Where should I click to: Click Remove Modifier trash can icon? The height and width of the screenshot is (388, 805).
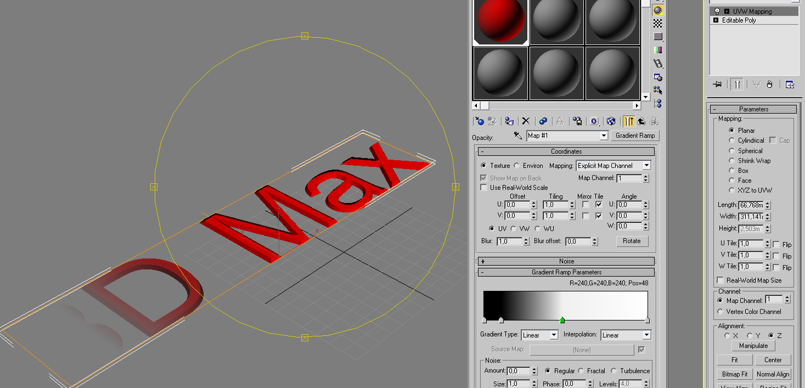pos(770,85)
